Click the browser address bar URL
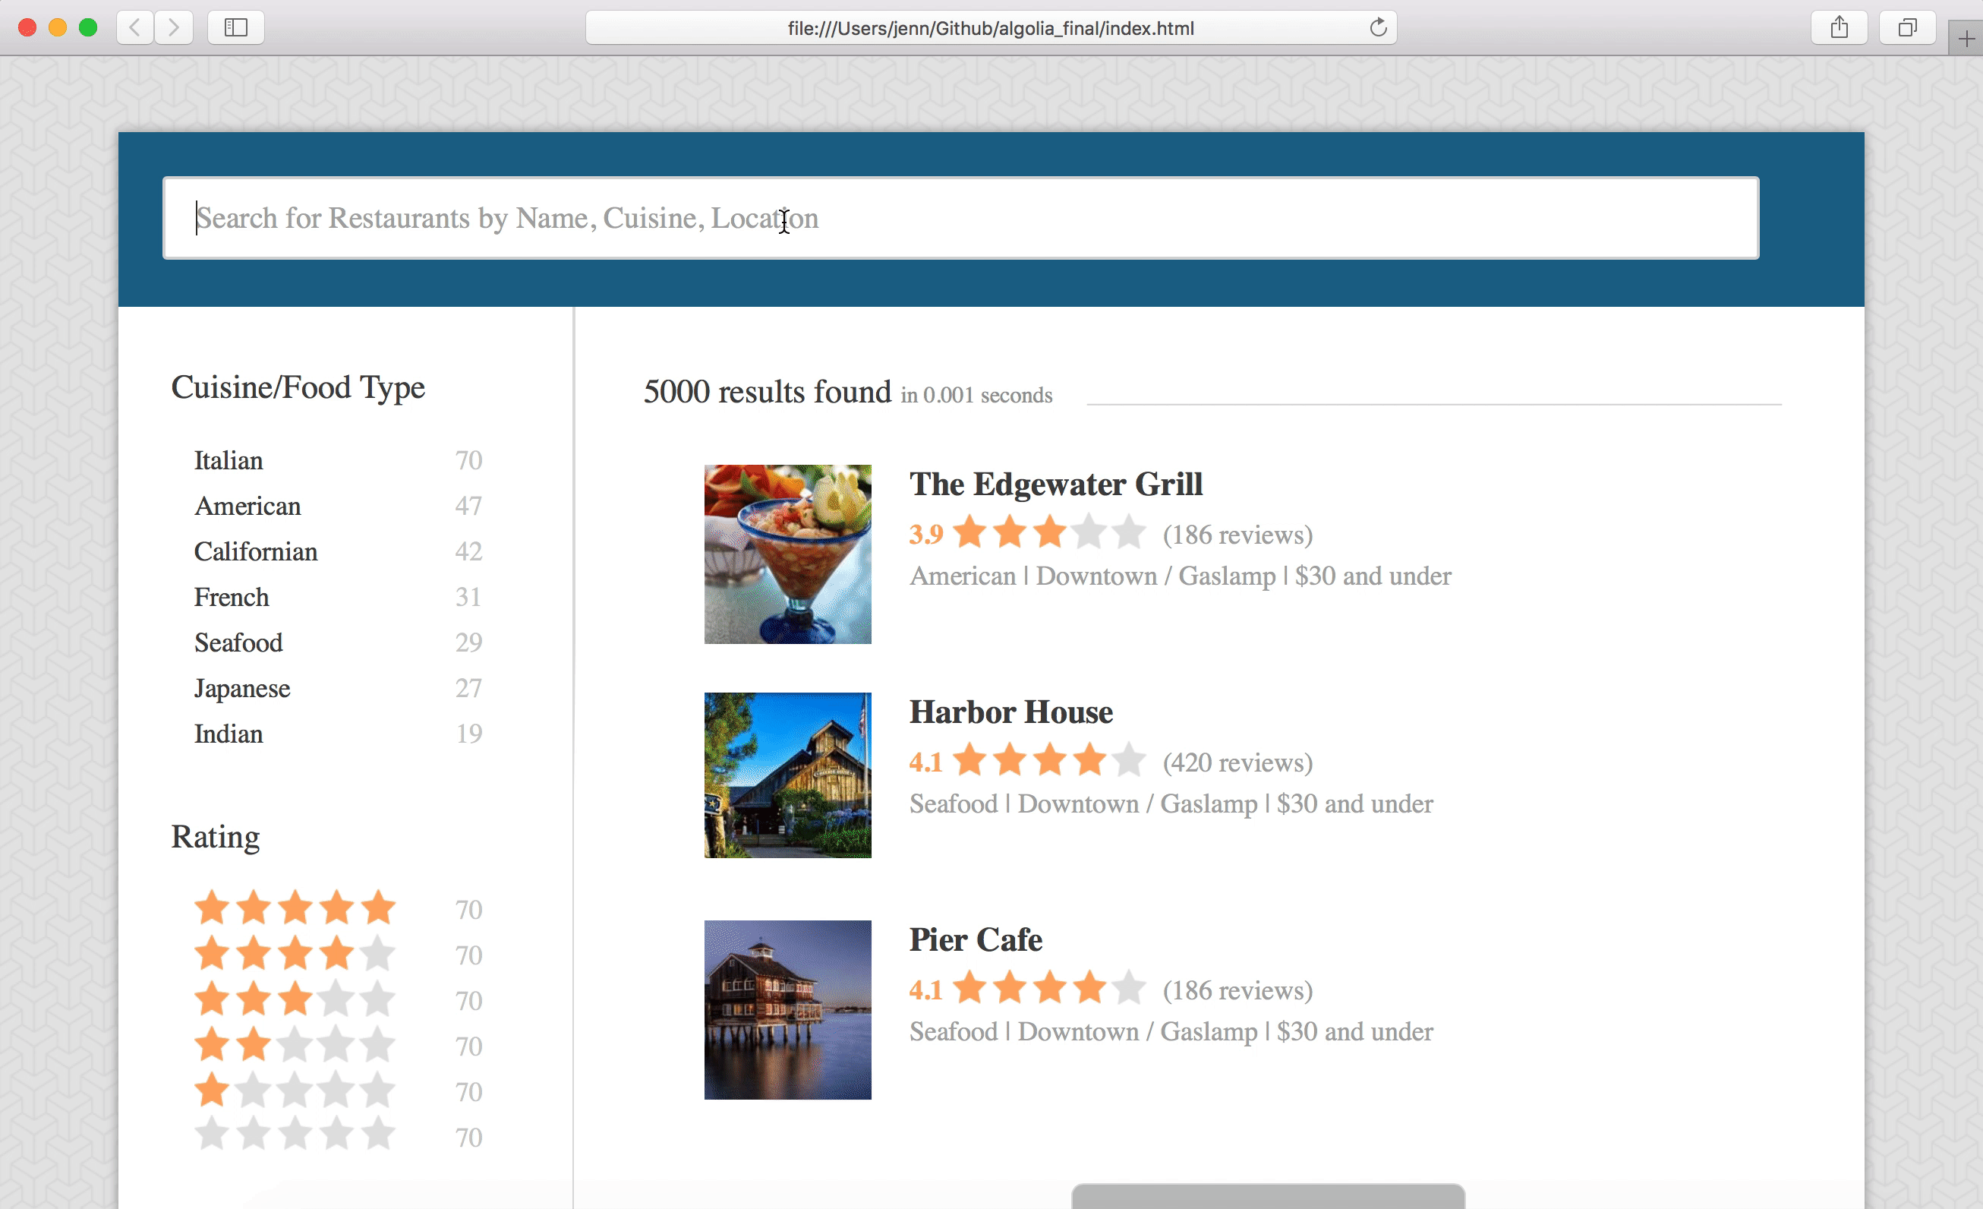The width and height of the screenshot is (1983, 1209). 990,28
